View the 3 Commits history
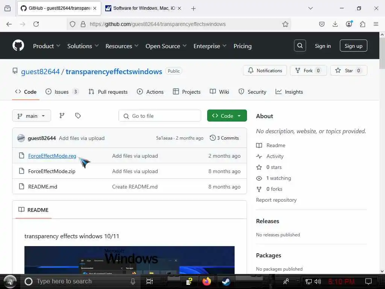Image resolution: width=385 pixels, height=289 pixels. 224,138
